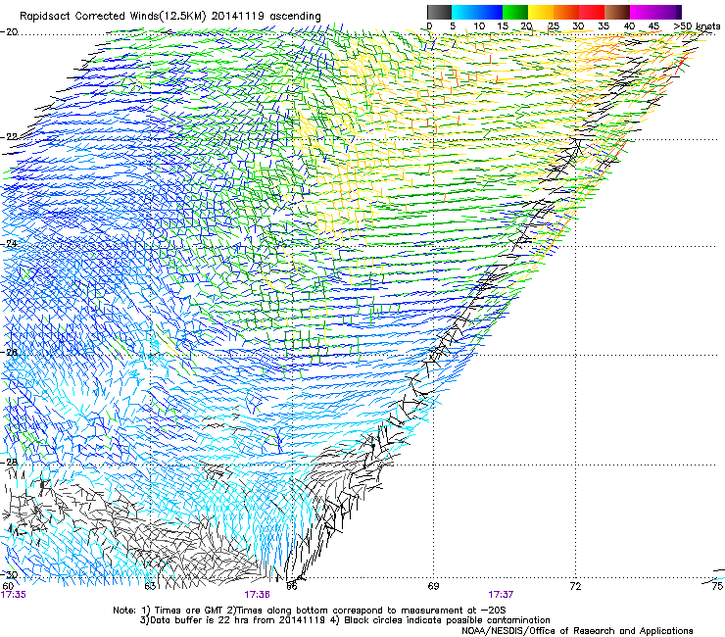Screen dimensions: 725x637
Task: Select the orange 25-30 knots legend color
Action: 566,12
